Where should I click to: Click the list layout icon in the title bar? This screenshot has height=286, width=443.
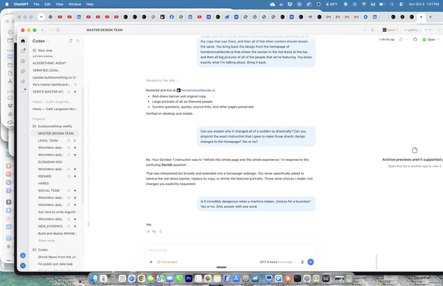373,30
